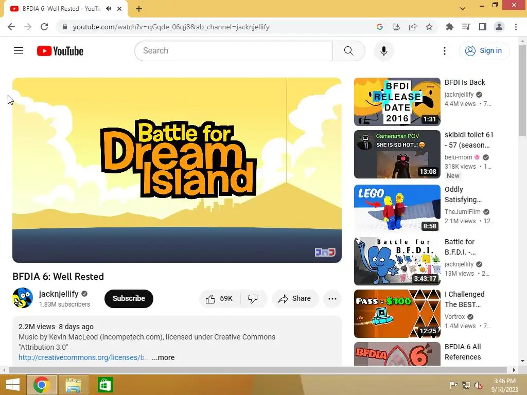Open volume muted tray icon
Image resolution: width=527 pixels, height=395 pixels.
(479, 385)
